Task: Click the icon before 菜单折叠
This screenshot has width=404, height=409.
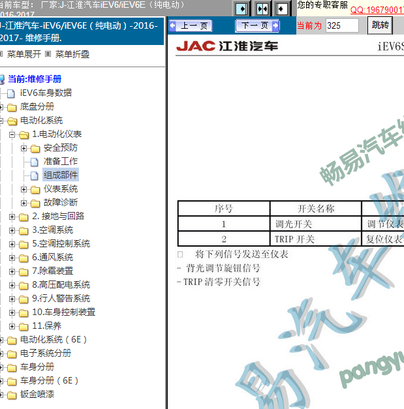Action: (48, 54)
